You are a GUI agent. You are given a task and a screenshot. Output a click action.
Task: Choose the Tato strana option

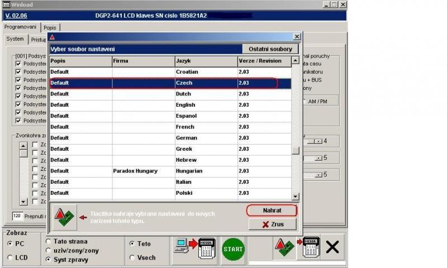[x=49, y=242]
